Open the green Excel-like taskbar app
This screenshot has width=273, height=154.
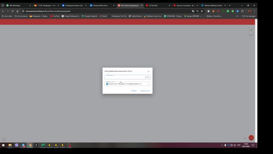43,145
